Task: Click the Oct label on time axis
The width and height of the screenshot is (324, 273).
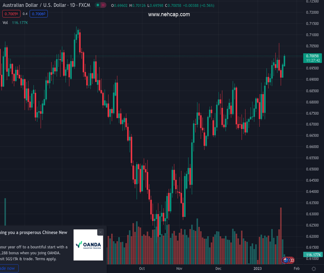Action: pyautogui.click(x=141, y=269)
